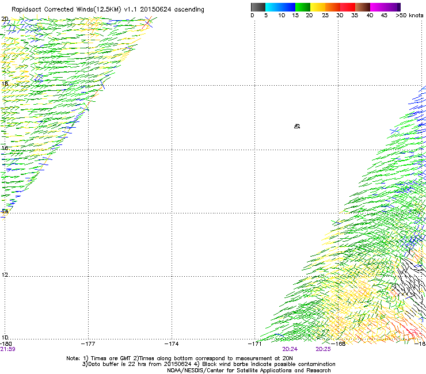Click the red 30-35 knots color band
426x374 pixels.
click(348, 7)
